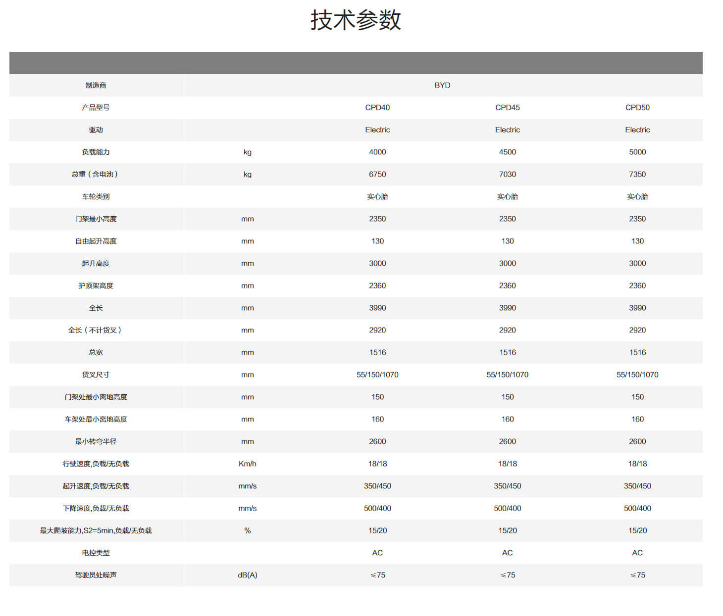Click the BYD manufacturer cell
The image size is (723, 616).
[x=442, y=85]
